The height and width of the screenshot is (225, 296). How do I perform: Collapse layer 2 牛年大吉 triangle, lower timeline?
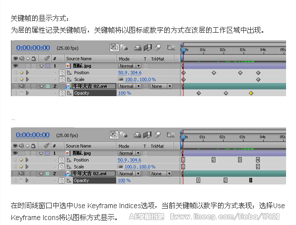pyautogui.click(x=41, y=173)
